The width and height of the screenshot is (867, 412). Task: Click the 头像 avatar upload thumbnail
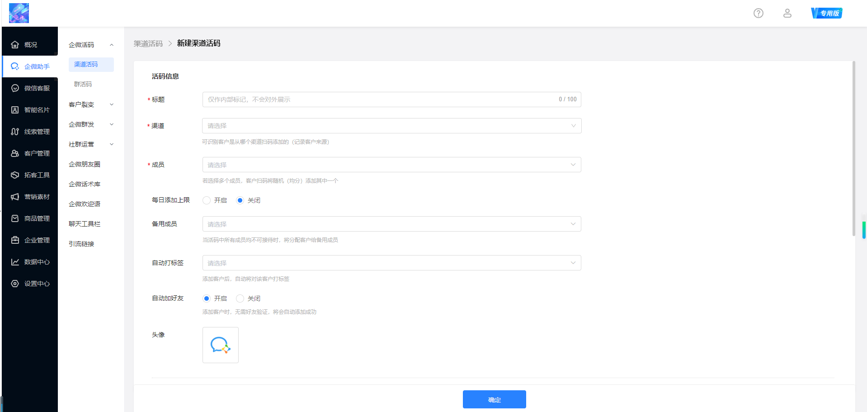221,345
